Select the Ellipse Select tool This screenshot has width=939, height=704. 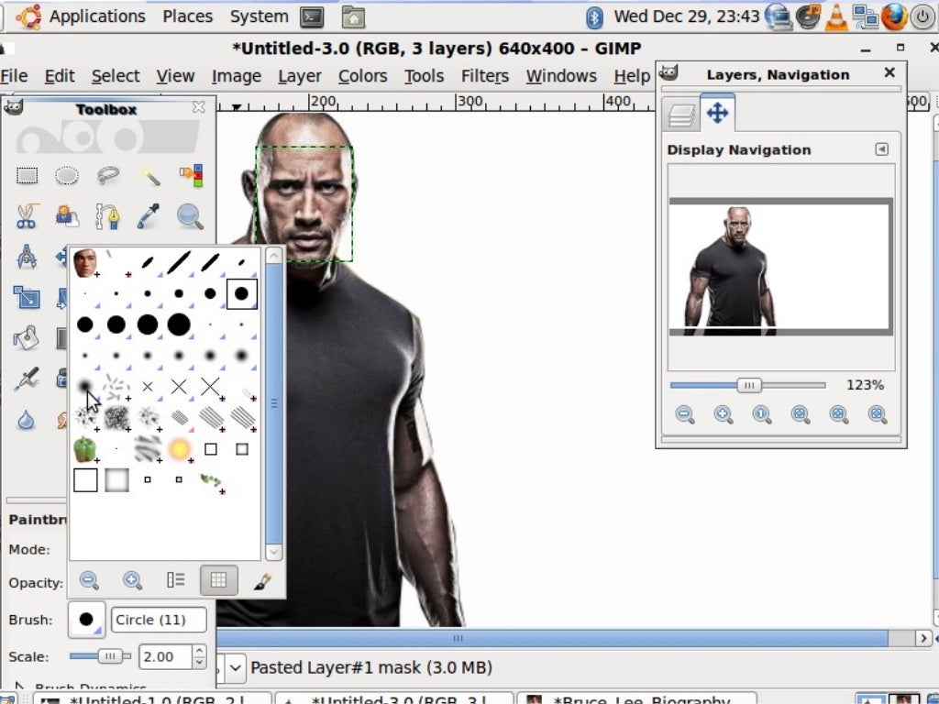(x=66, y=176)
